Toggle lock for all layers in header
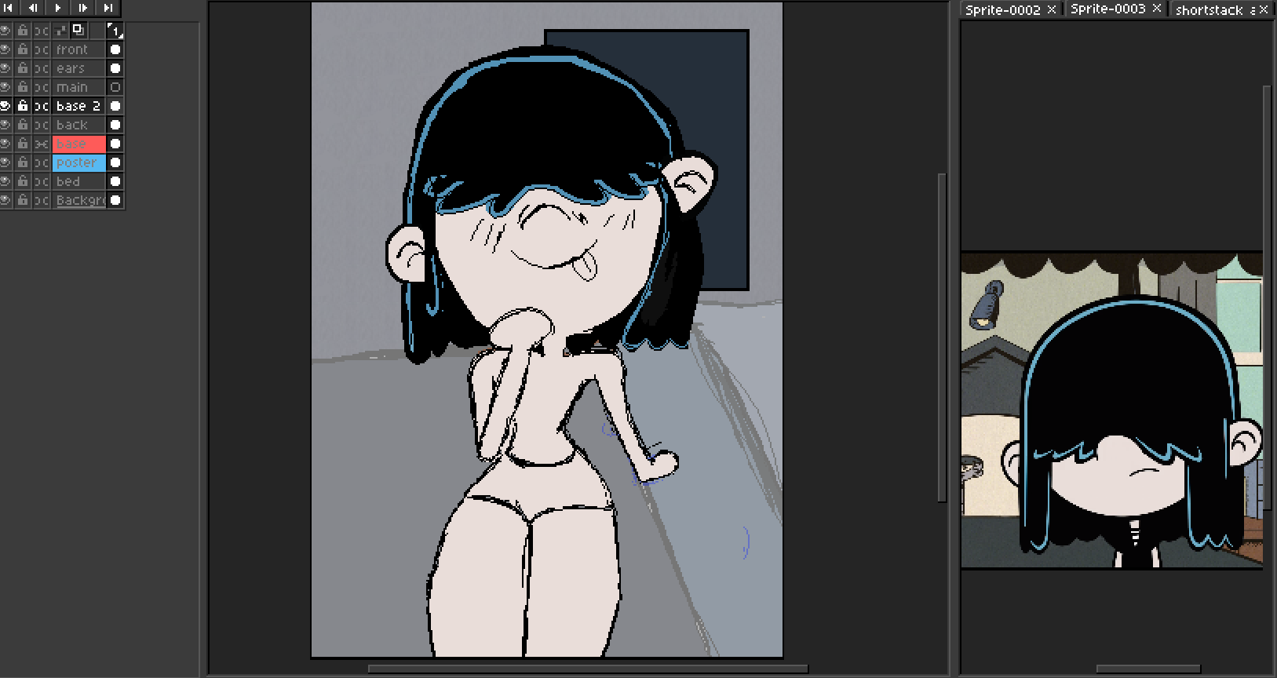This screenshot has width=1277, height=678. point(23,31)
